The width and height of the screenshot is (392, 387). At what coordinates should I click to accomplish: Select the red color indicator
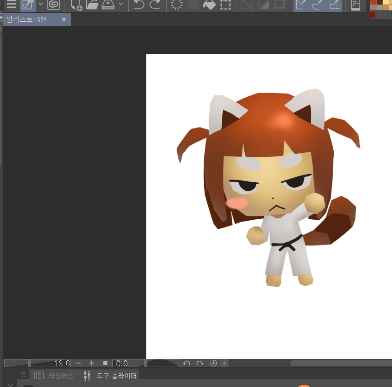tap(372, 15)
